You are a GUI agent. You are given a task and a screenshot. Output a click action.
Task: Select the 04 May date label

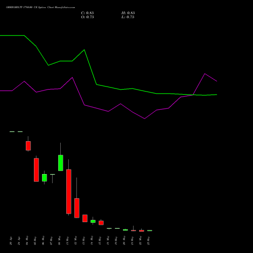click(27, 240)
